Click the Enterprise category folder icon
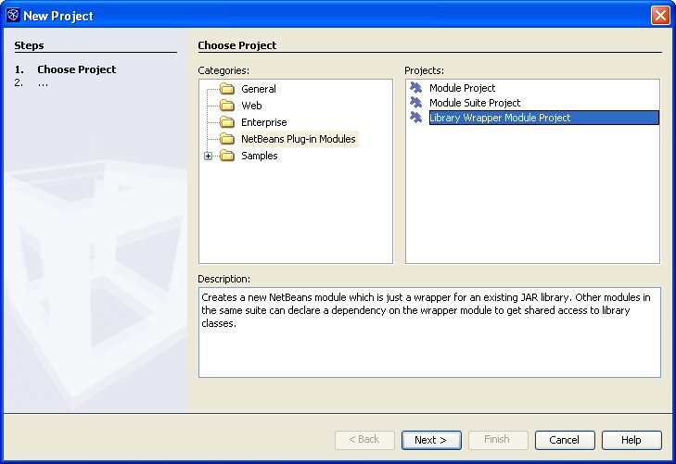 click(x=227, y=122)
